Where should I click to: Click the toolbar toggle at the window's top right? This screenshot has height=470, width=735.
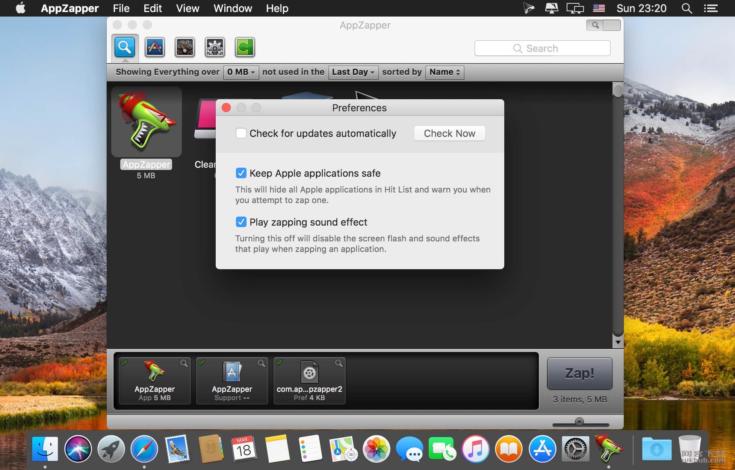[603, 25]
